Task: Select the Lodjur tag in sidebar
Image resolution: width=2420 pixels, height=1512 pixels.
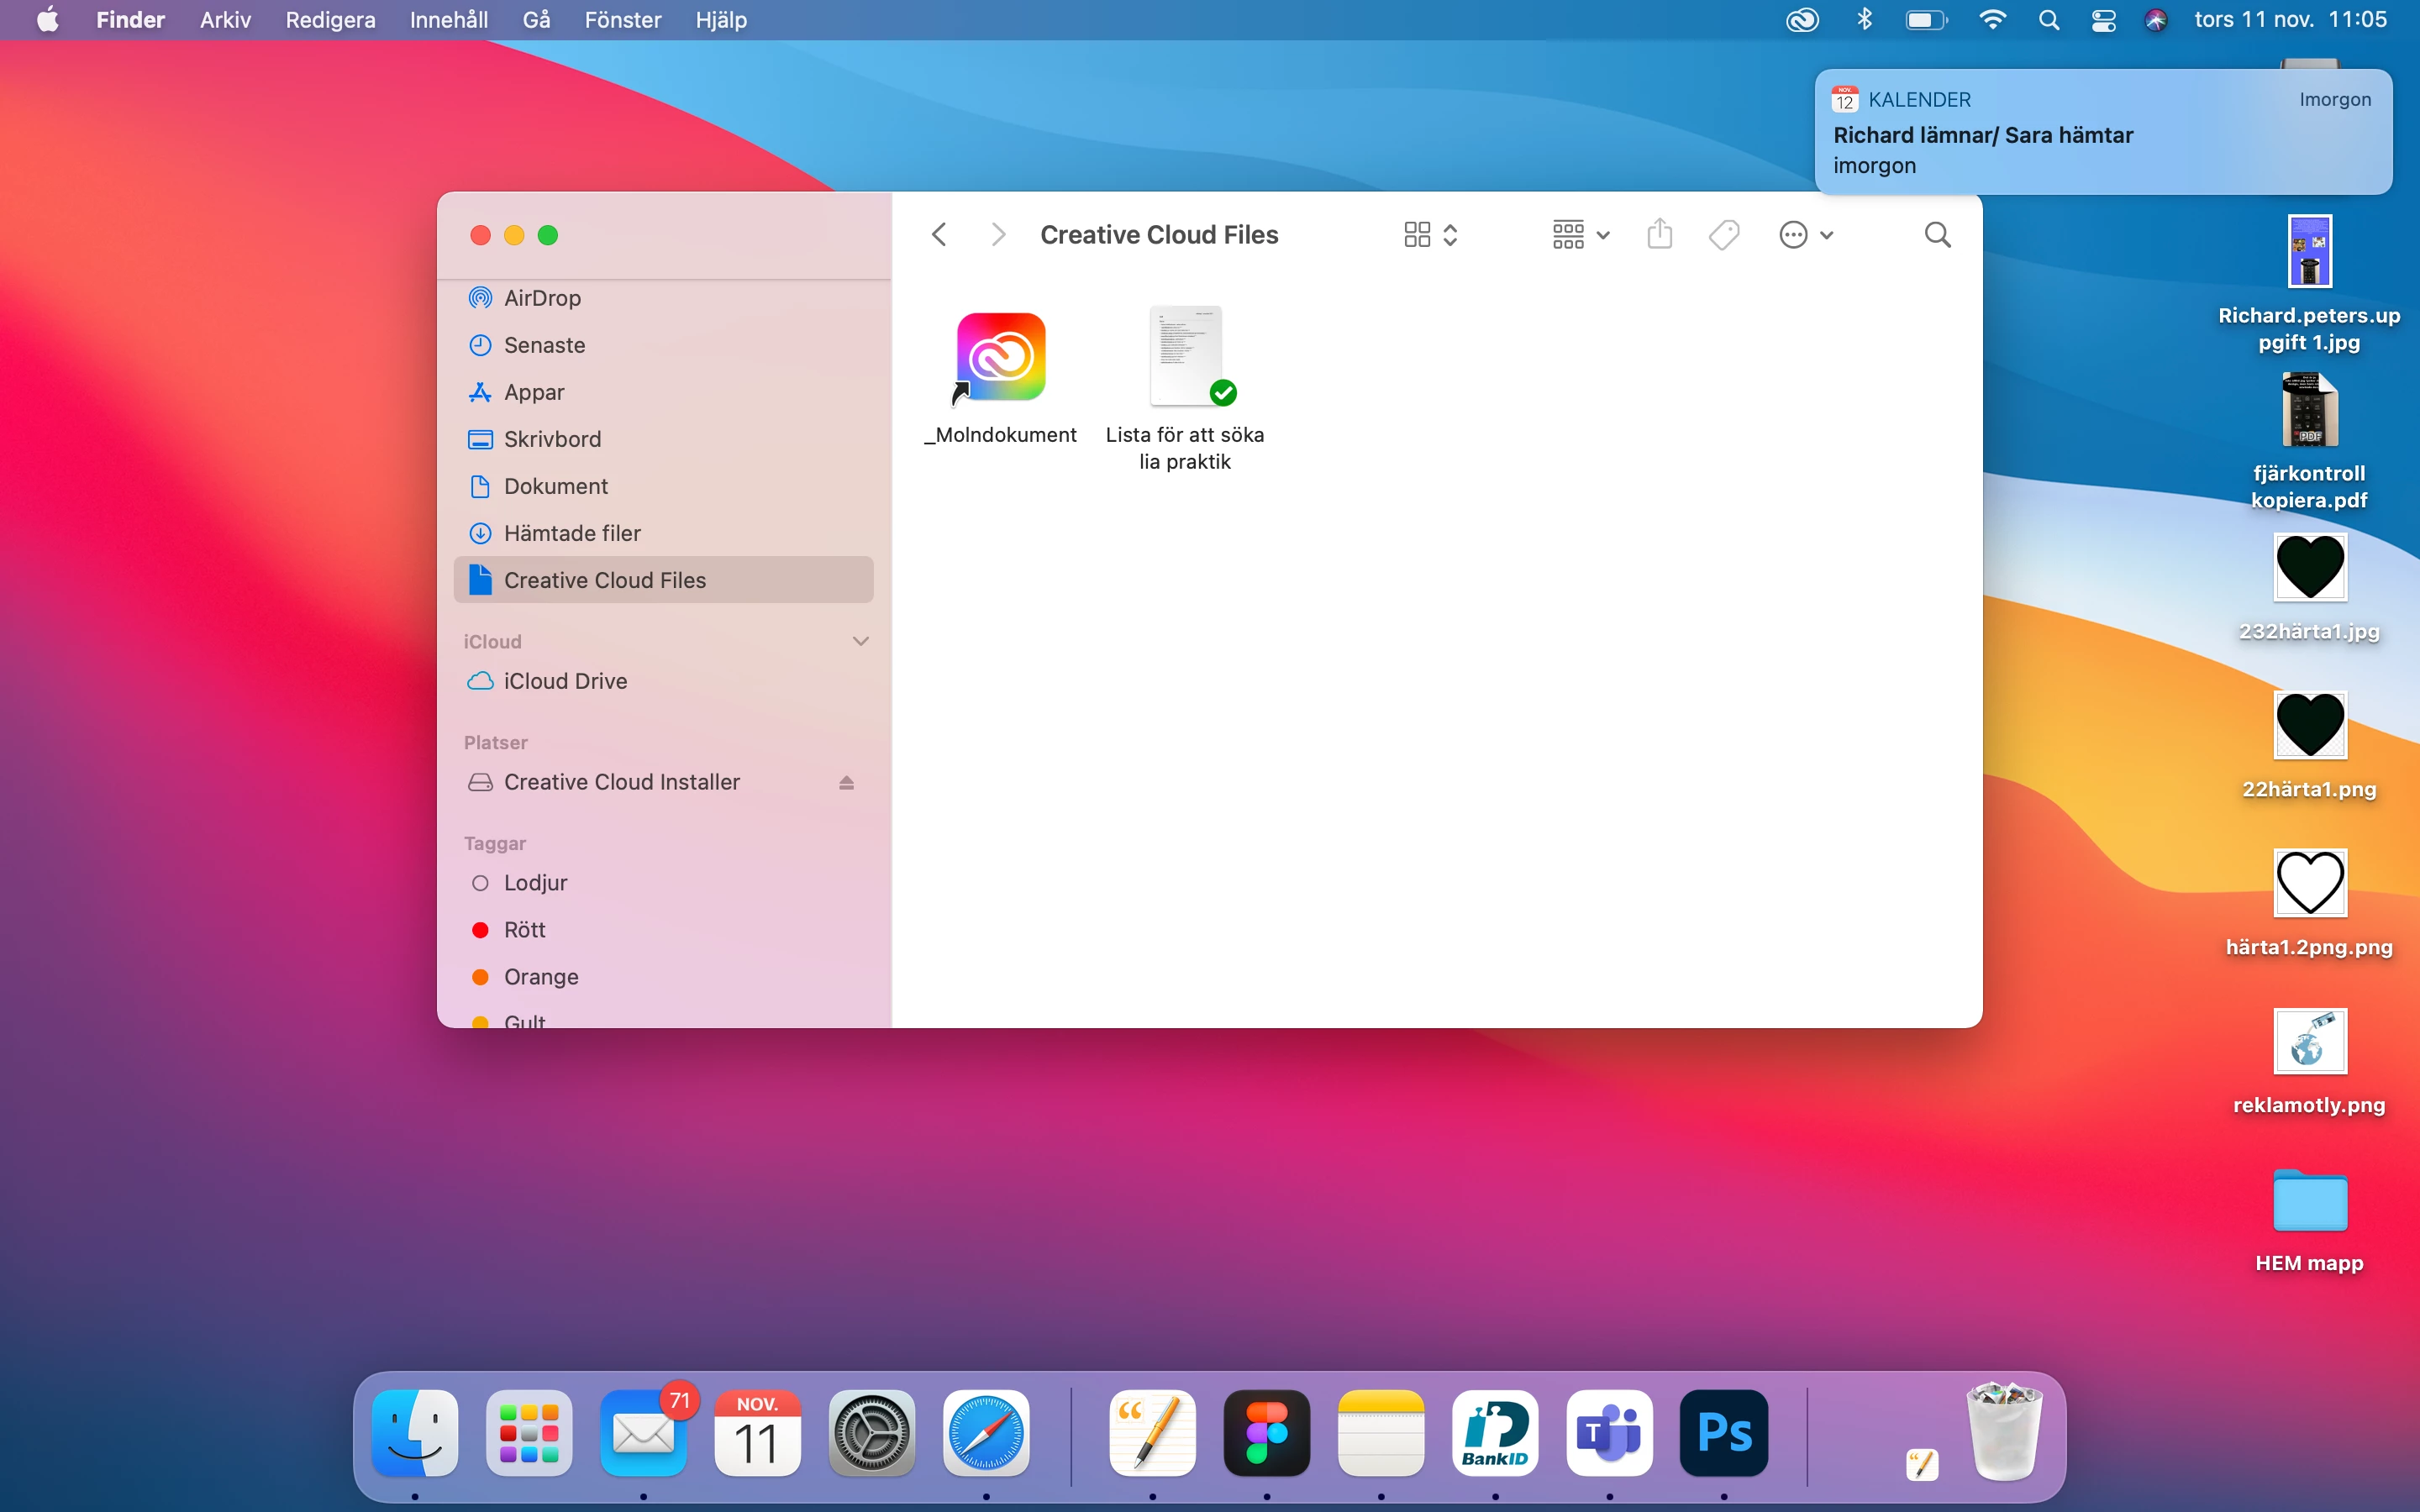Action: (535, 883)
